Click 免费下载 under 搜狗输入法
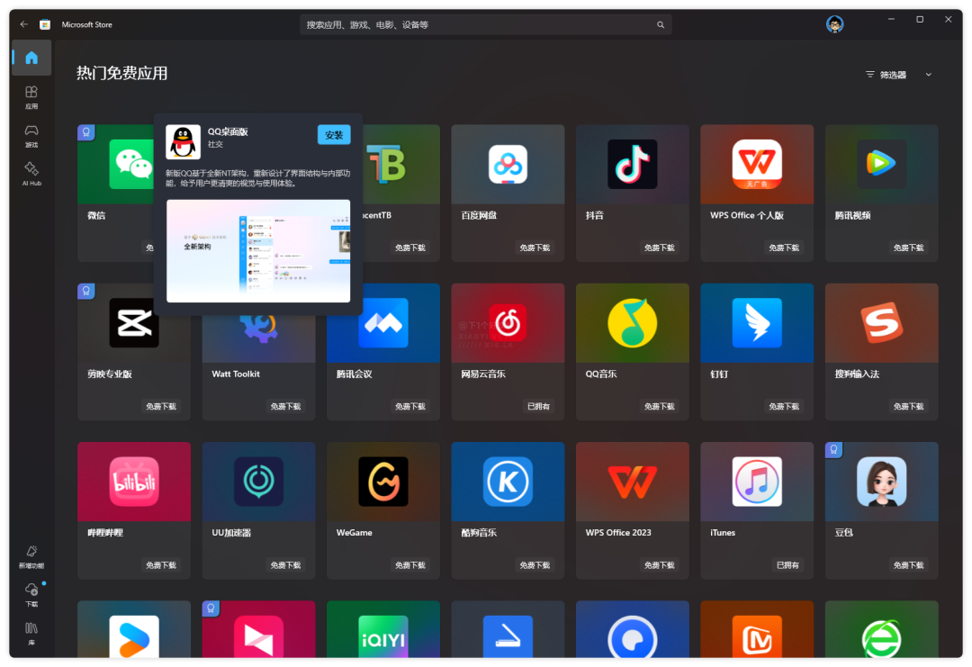 (908, 406)
